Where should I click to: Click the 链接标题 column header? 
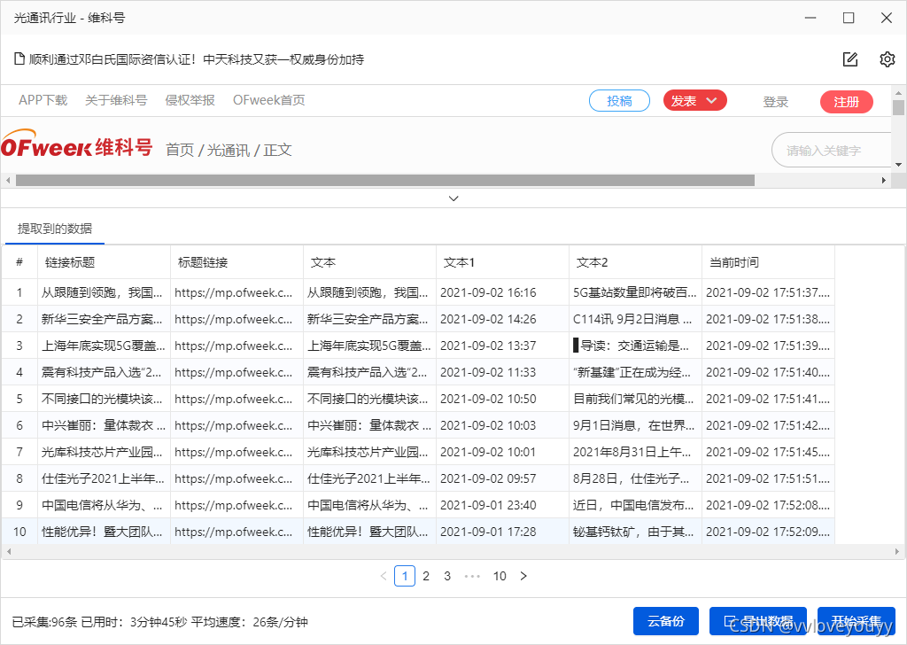[104, 262]
